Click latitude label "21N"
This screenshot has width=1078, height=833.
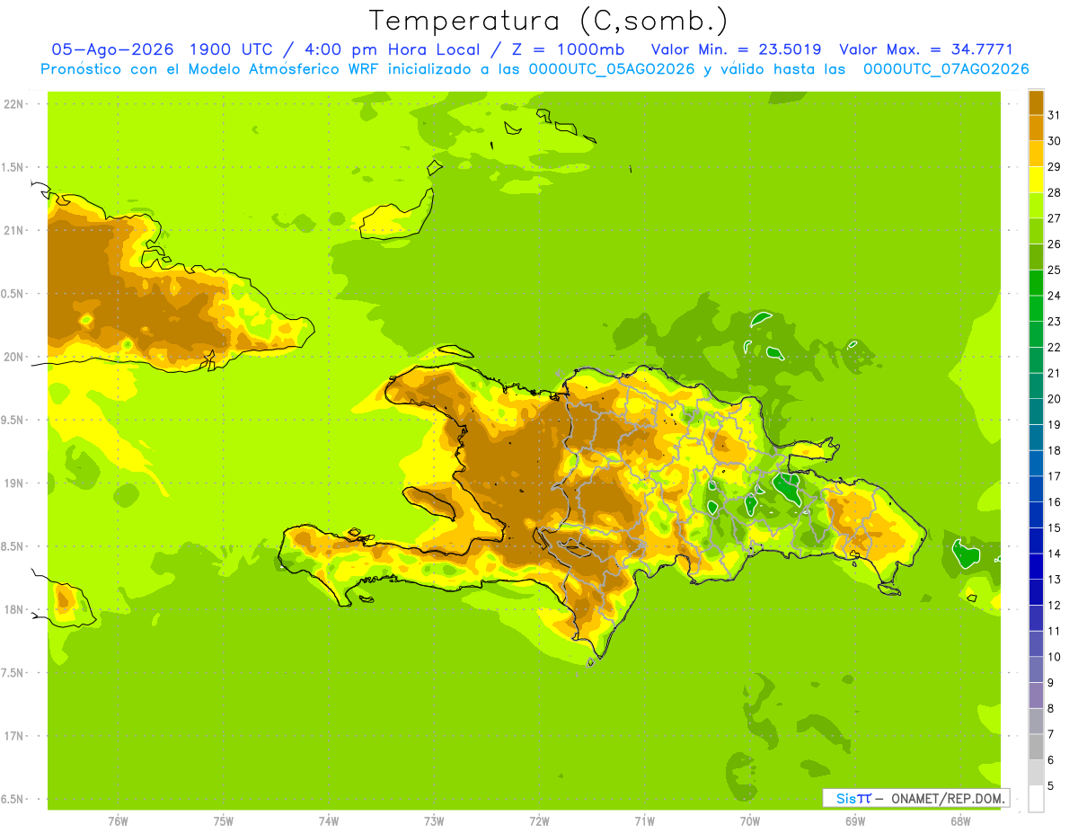pyautogui.click(x=13, y=230)
